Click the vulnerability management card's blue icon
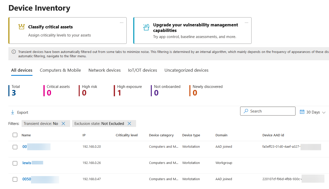 (x=146, y=27)
